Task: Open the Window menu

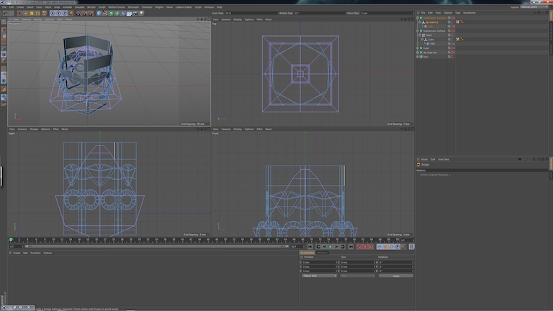Action: pyautogui.click(x=209, y=7)
